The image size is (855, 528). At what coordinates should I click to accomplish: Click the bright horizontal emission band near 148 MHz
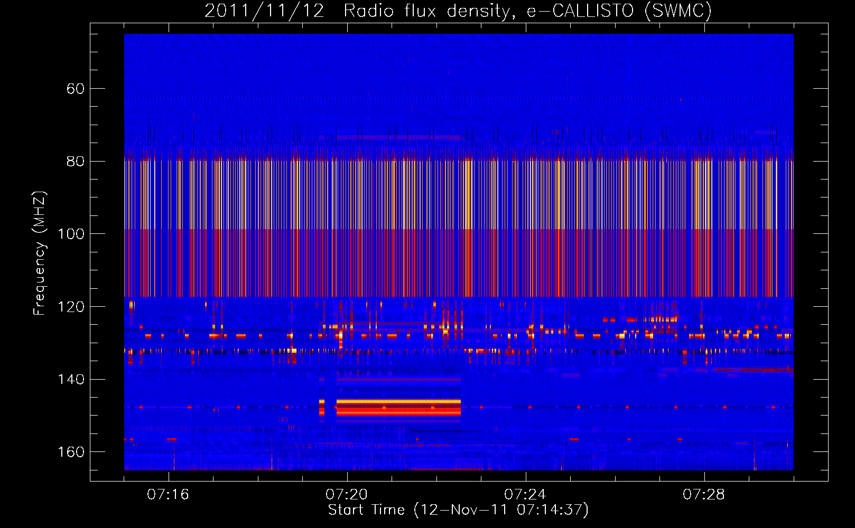point(398,408)
